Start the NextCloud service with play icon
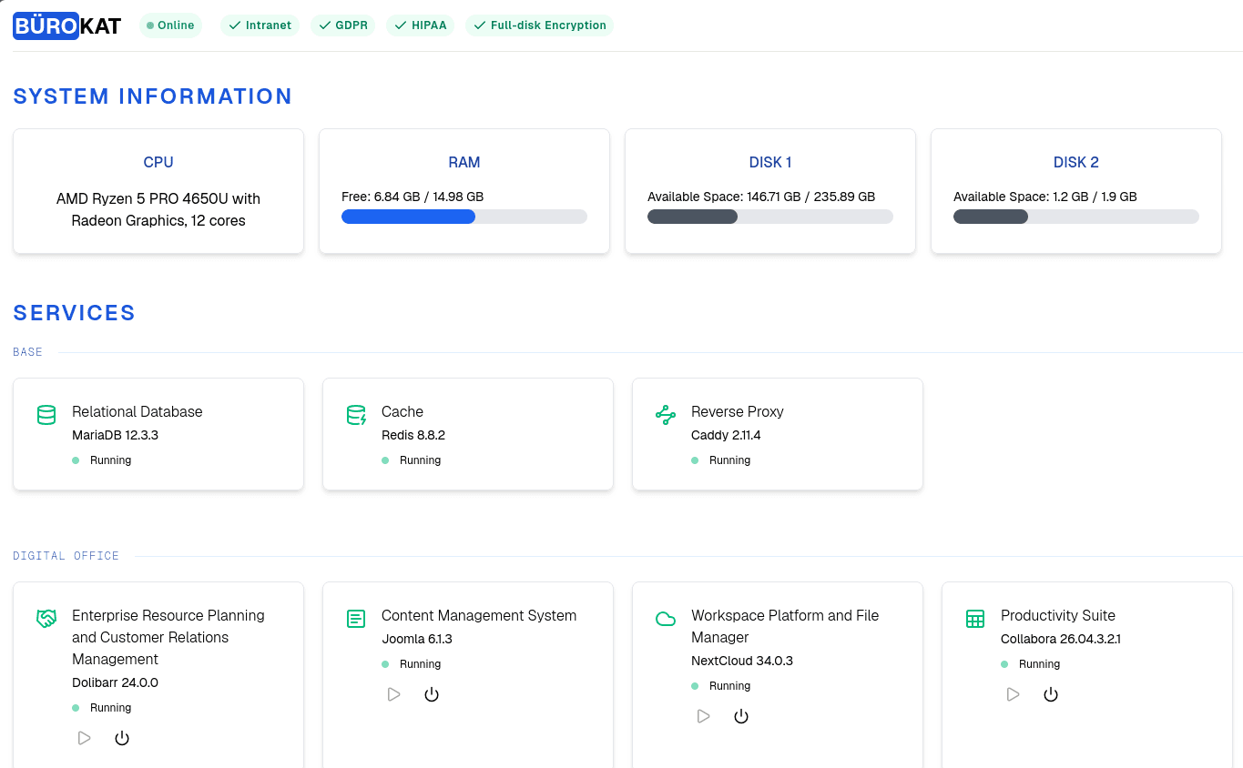 [x=703, y=716]
